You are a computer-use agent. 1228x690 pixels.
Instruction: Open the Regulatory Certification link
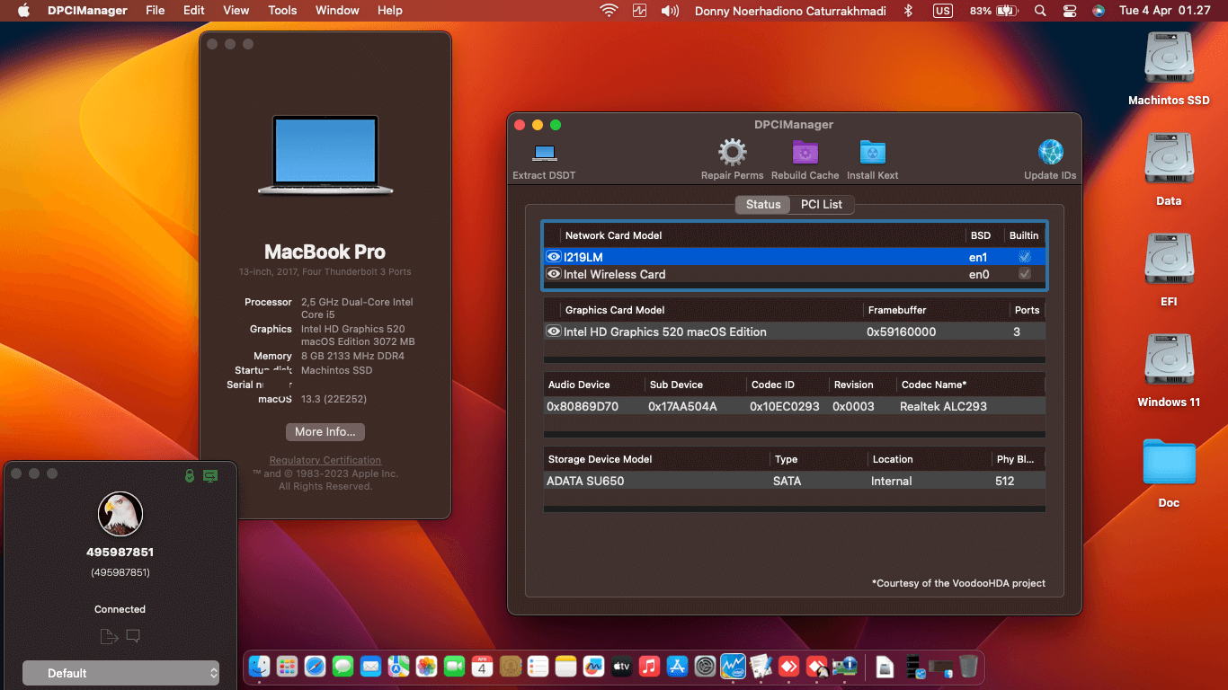tap(325, 460)
